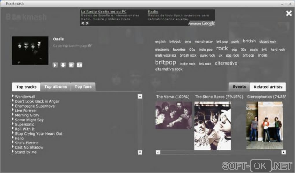Viewport: 295px width, 173px height.
Task: Select the 'rock' tag
Action: [x=222, y=48]
